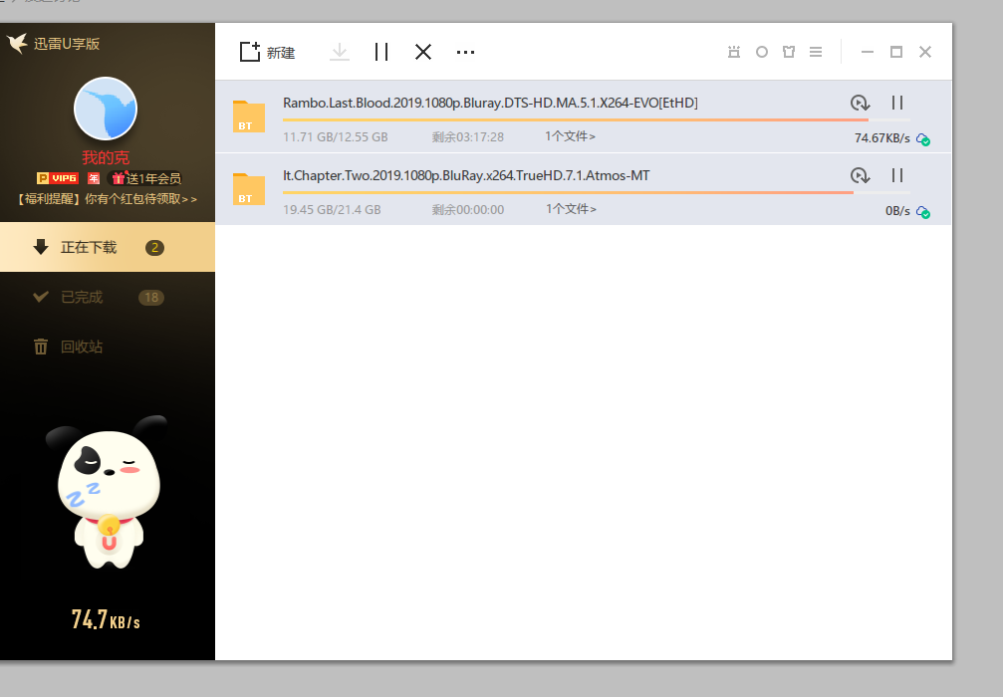Open the 回收站 recycle bin tab
Image resolution: width=1003 pixels, height=697 pixels.
pos(82,347)
